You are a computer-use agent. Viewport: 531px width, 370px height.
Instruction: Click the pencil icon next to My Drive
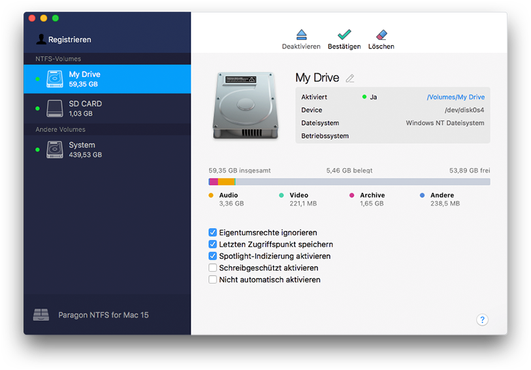[x=350, y=78]
